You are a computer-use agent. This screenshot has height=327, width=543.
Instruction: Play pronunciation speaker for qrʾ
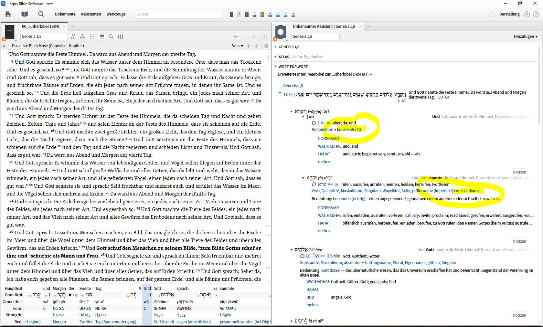[x=330, y=184]
